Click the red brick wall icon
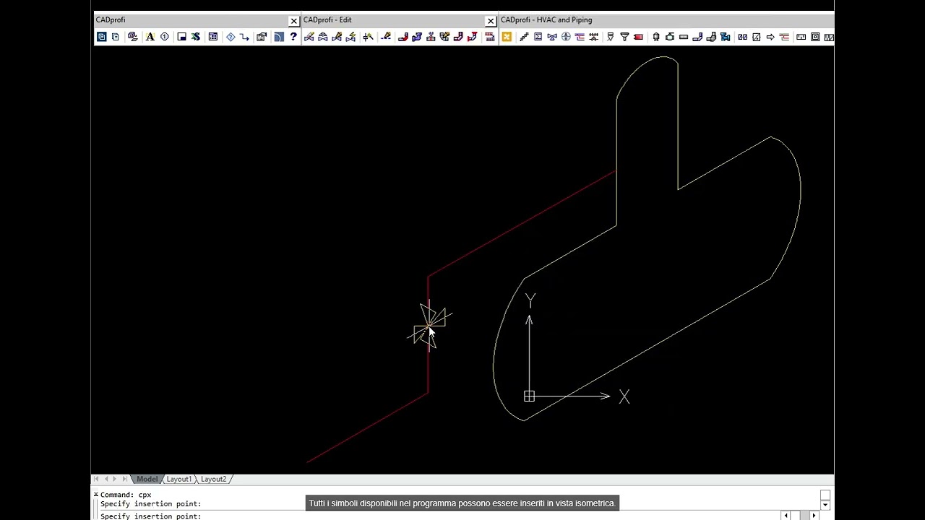 pyautogui.click(x=490, y=37)
